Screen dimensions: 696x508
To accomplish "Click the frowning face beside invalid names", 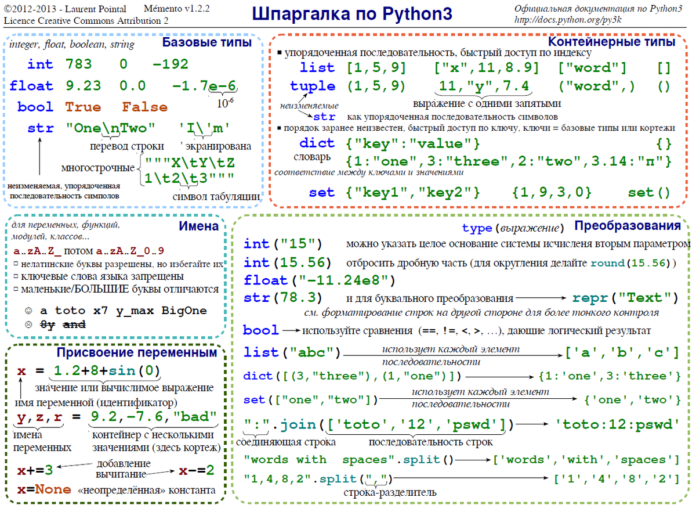I will (28, 326).
